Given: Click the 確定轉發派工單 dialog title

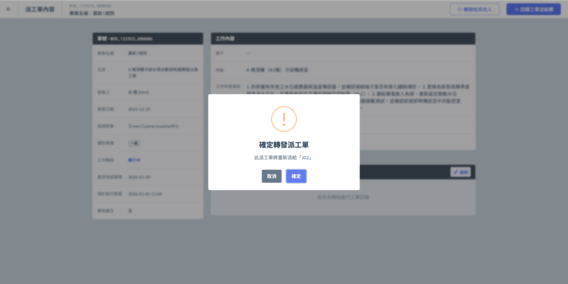Looking at the screenshot, I should click(x=284, y=145).
